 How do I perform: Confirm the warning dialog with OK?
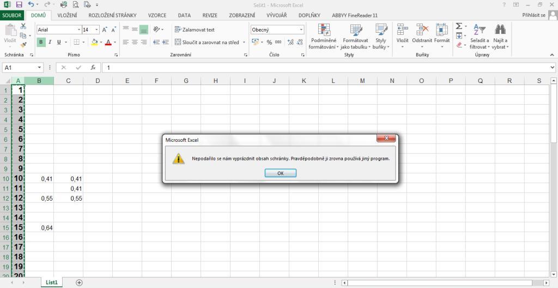281,173
